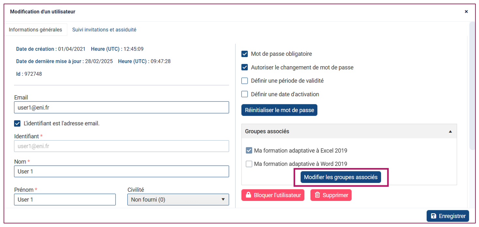
Task: Close the Modification d'un utilisateur dialog
Action: click(466, 11)
